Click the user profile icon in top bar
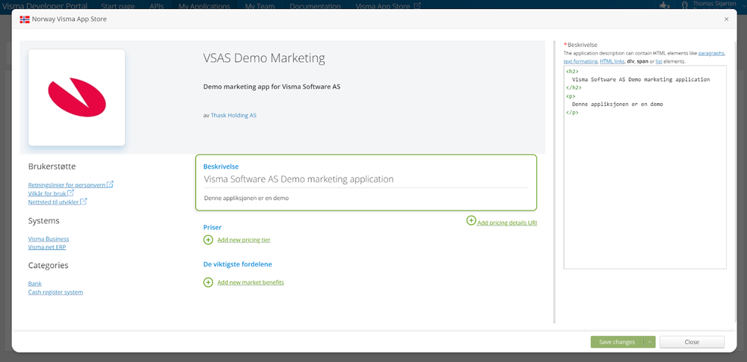 685,5
